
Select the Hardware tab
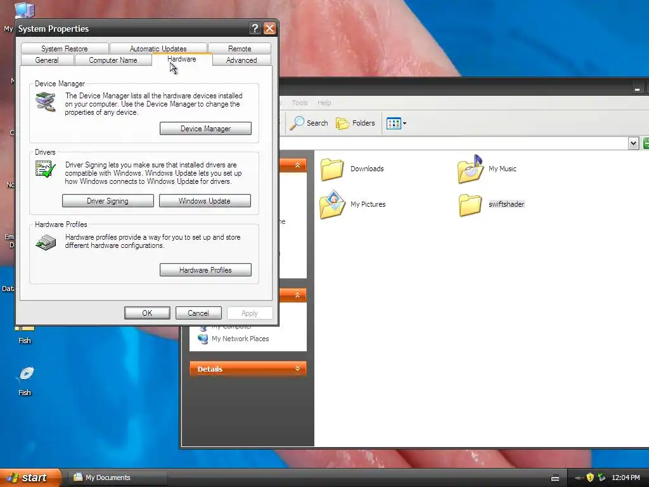tap(182, 59)
